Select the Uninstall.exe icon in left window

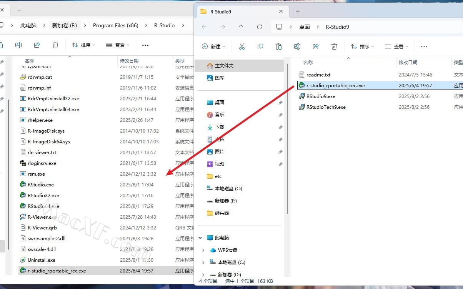(x=23, y=260)
